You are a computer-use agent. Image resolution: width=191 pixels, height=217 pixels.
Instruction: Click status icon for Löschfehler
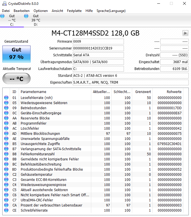click(6, 128)
